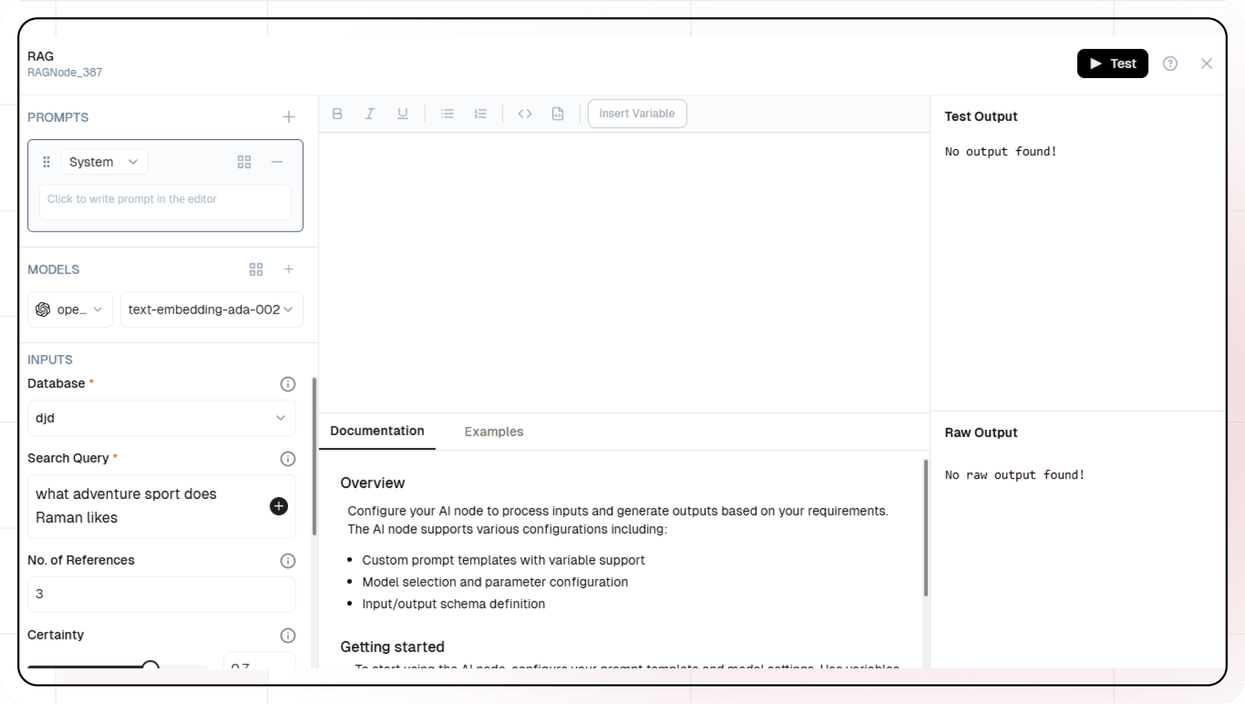
Task: Insert a numbered list
Action: point(480,113)
